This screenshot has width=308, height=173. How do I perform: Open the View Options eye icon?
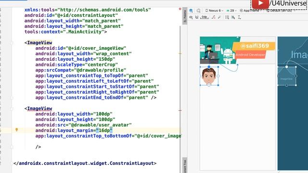[191, 17]
